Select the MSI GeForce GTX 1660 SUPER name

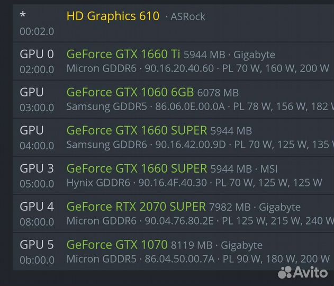point(137,168)
